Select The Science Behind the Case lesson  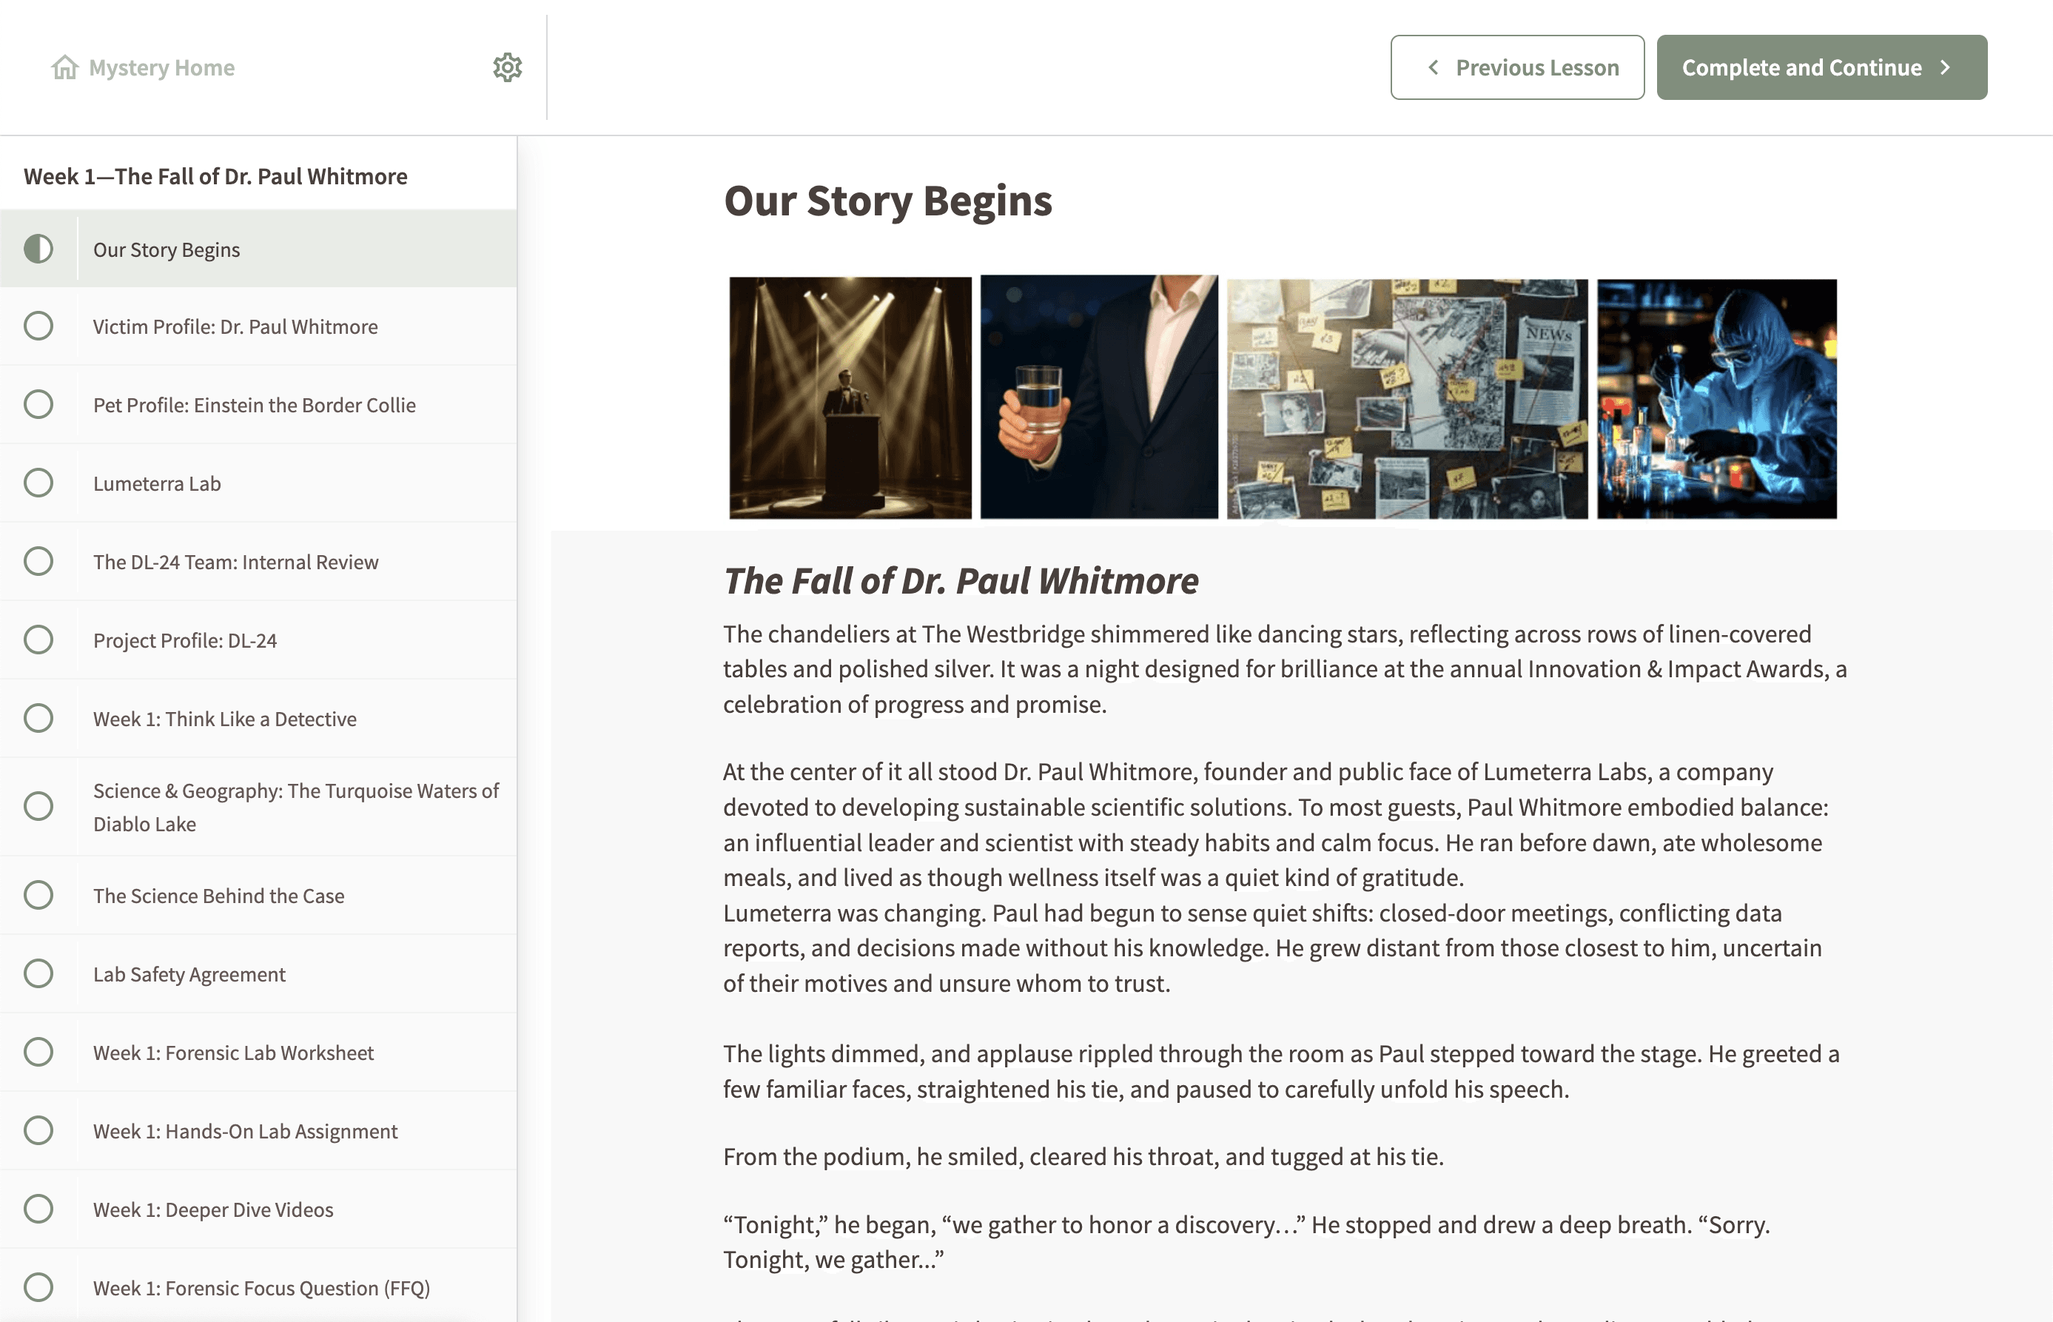[x=218, y=896]
